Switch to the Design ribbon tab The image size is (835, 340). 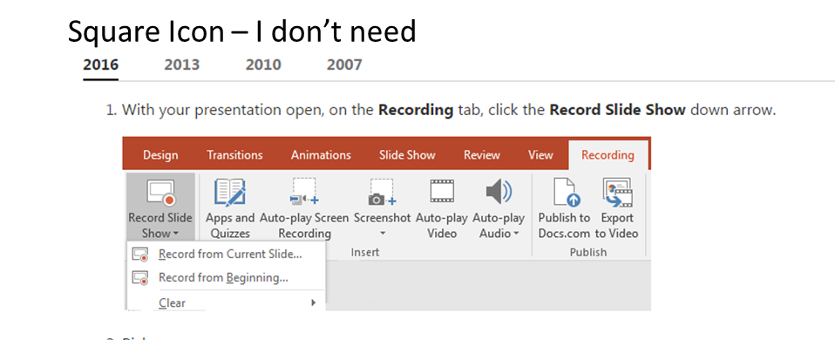coord(160,155)
